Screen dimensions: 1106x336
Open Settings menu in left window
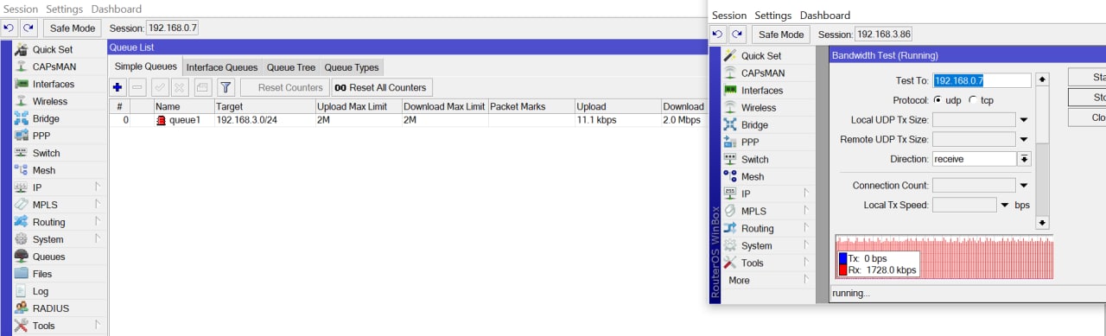pos(64,9)
